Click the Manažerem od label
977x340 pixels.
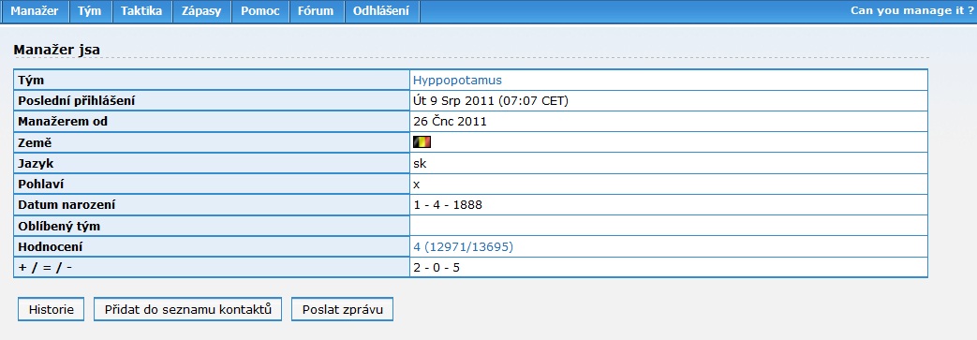(x=63, y=122)
